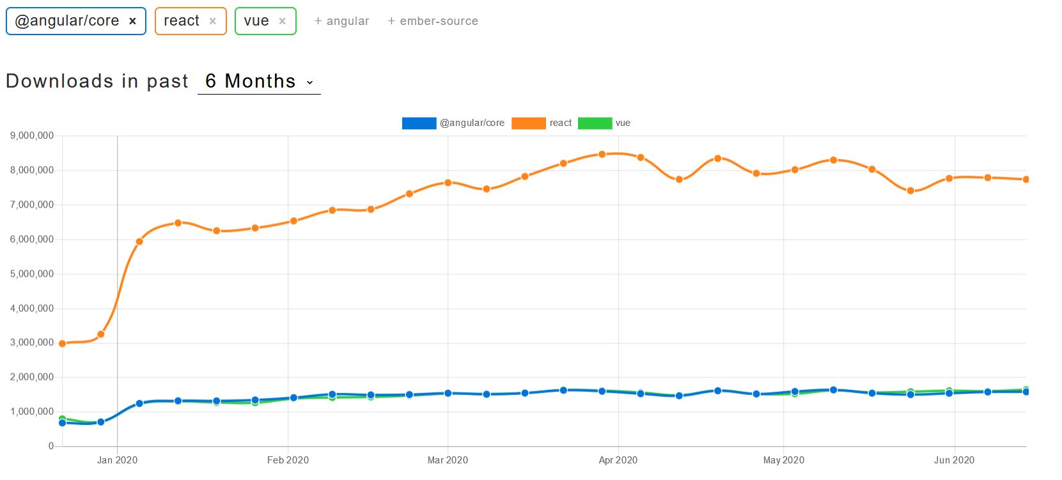Click the Apr 2020 x-axis label
The width and height of the screenshot is (1062, 480).
tap(618, 460)
